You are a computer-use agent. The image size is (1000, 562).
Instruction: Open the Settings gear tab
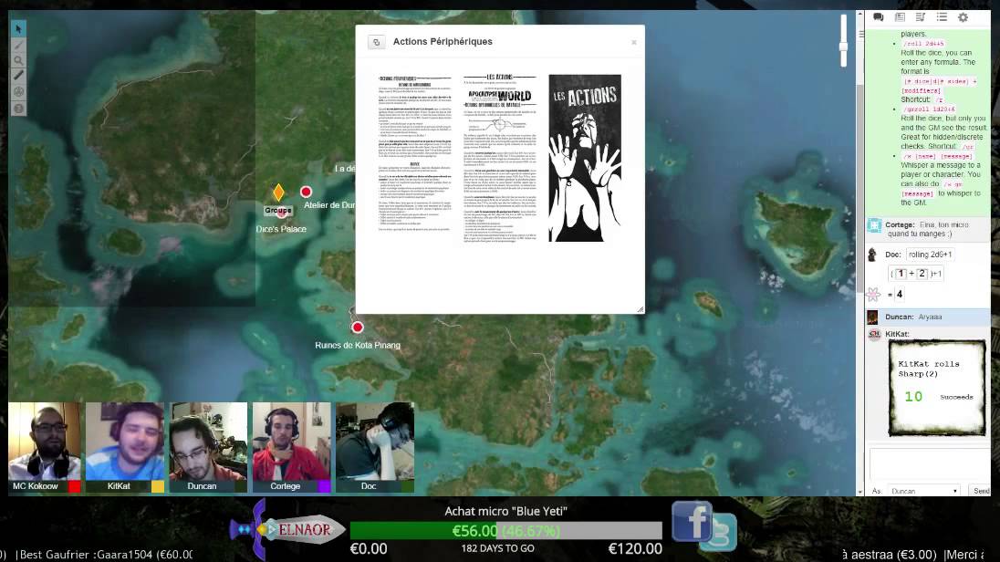(x=963, y=17)
